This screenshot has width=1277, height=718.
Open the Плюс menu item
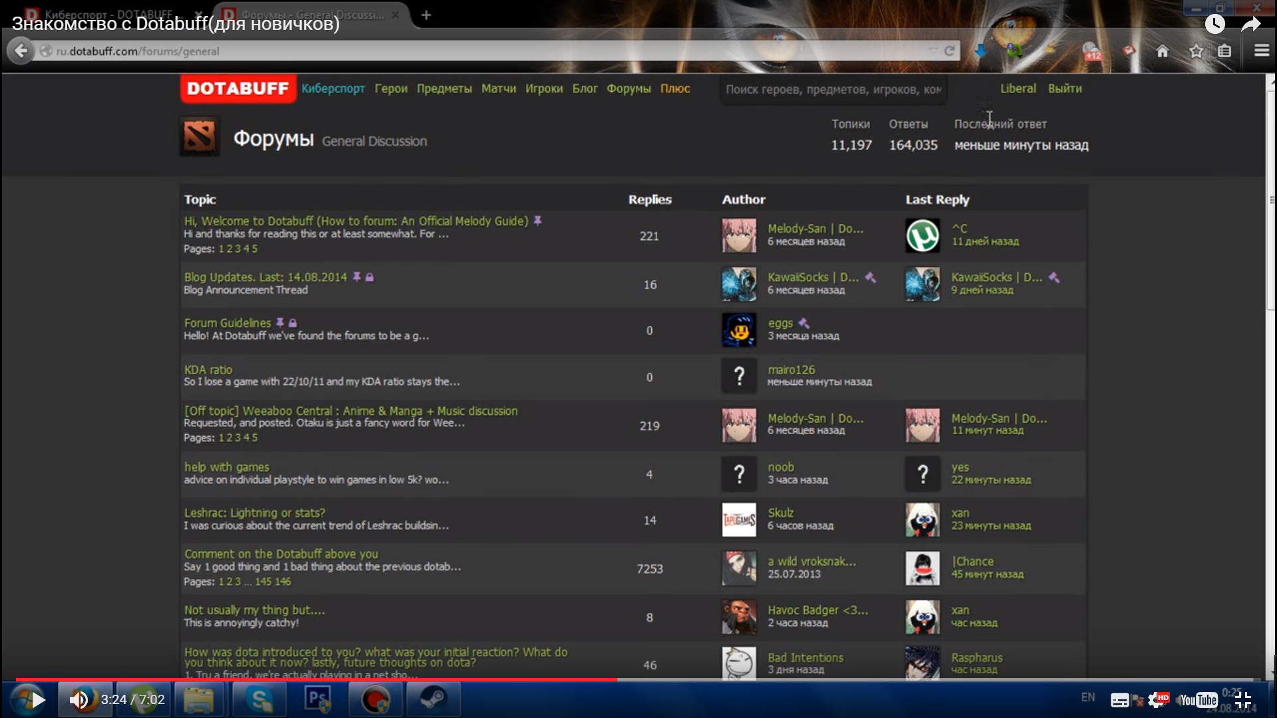[675, 88]
